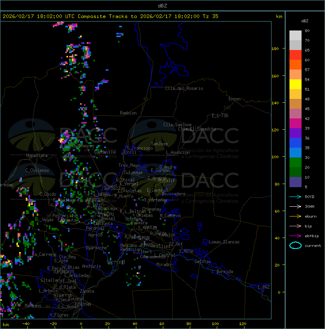The width and height of the screenshot is (325, 329).
Task: Click the 'L_Asuncion' place label on map
Action: tap(178, 152)
